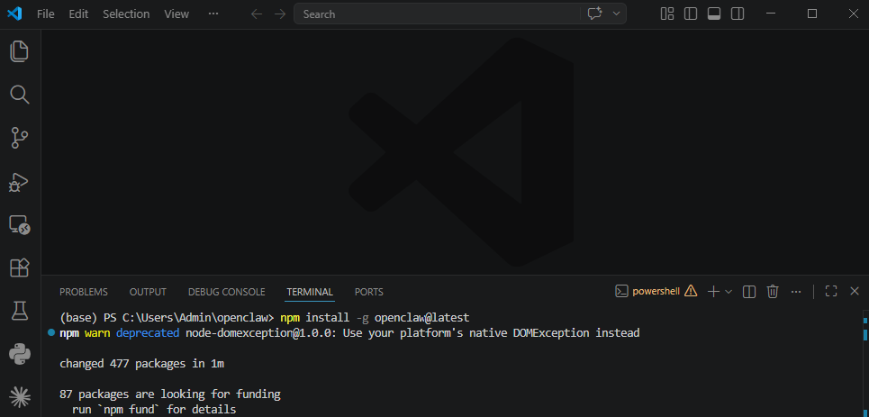Switch to the TERMINAL tab
This screenshot has height=417, width=869.
point(310,292)
